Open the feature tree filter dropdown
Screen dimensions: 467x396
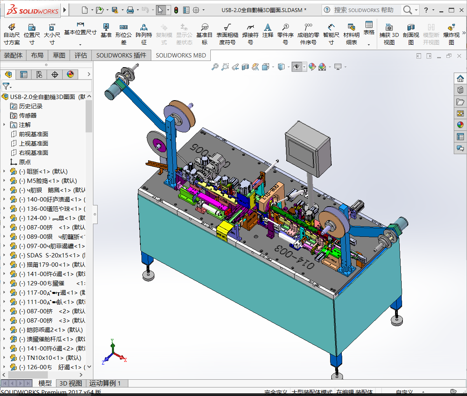(x=7, y=86)
